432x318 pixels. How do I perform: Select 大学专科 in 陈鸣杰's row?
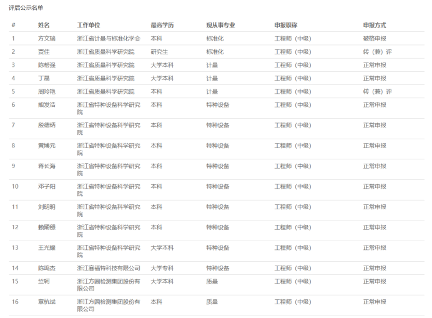pos(162,268)
